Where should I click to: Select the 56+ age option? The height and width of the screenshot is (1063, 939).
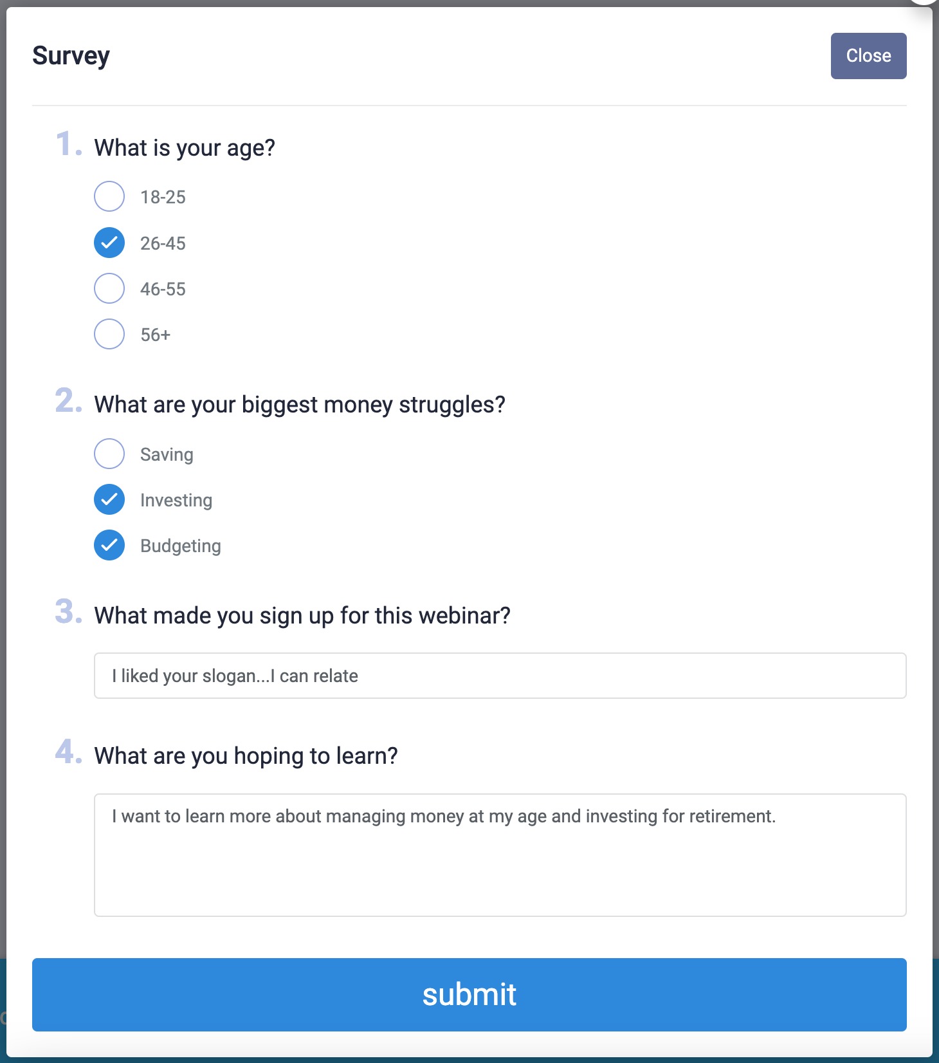coord(109,334)
